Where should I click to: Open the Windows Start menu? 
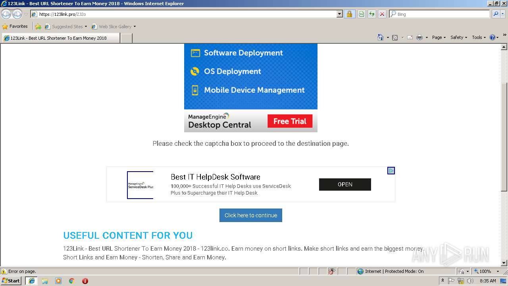click(x=11, y=280)
